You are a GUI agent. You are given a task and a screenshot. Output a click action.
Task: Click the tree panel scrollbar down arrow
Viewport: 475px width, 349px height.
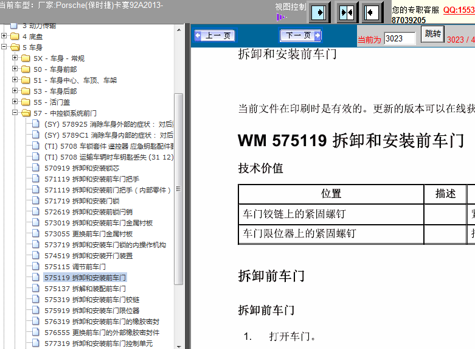pos(179,346)
